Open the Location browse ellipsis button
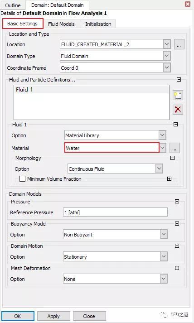 pyautogui.click(x=179, y=44)
